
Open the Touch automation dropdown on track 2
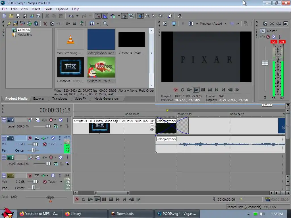[x=61, y=144]
